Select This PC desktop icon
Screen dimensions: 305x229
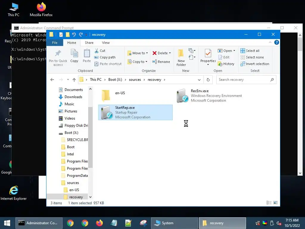point(14,10)
